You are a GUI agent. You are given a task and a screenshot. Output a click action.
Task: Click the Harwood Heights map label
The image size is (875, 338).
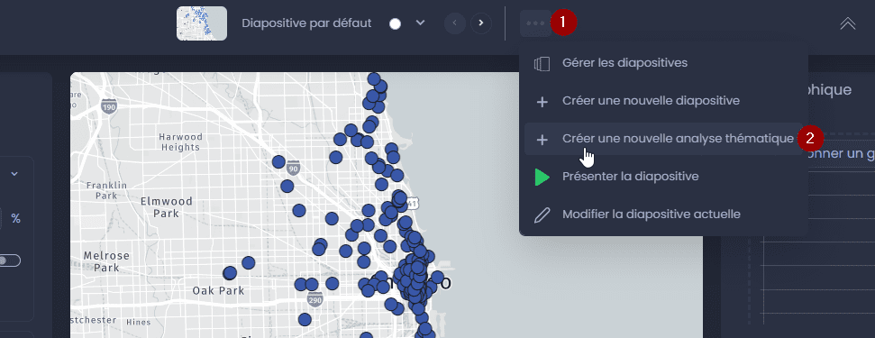[x=180, y=142]
